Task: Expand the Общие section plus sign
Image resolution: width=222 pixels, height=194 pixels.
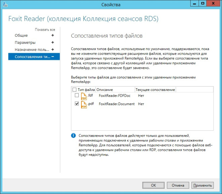Action: click(x=52, y=35)
